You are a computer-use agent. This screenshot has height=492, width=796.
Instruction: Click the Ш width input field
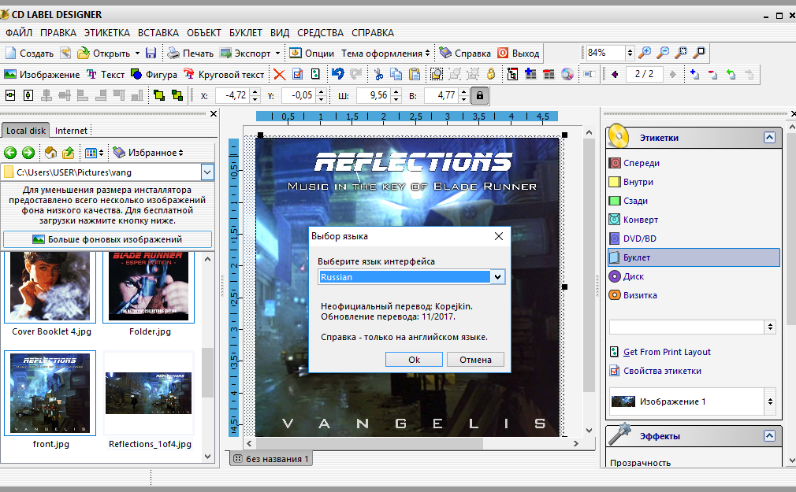374,95
